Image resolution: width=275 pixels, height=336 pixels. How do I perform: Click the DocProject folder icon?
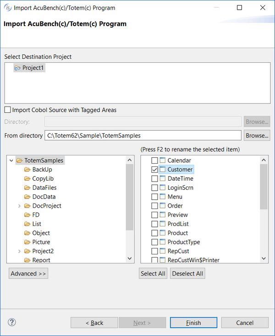click(27, 206)
